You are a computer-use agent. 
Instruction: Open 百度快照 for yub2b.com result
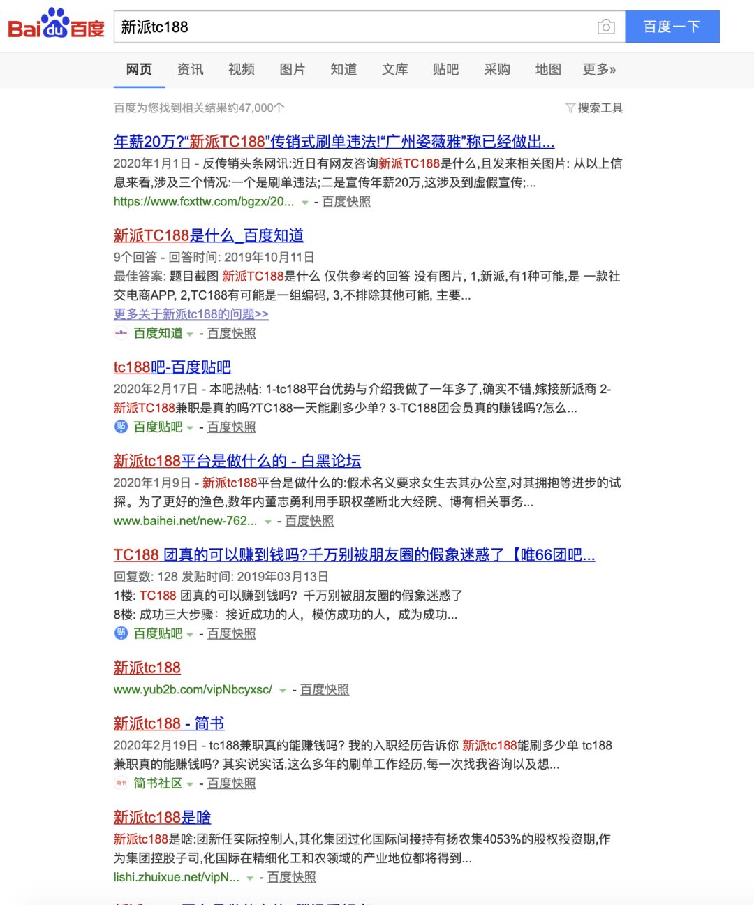pyautogui.click(x=325, y=690)
